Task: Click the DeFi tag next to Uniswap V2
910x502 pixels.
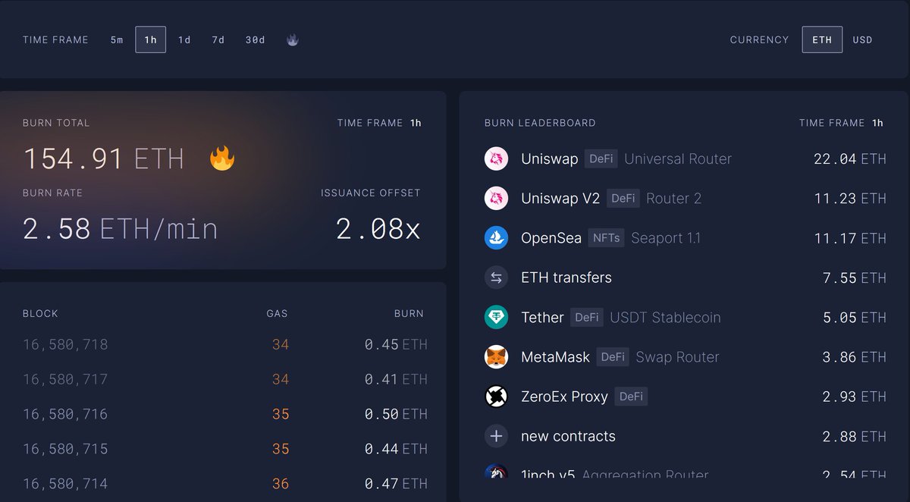Action: tap(623, 198)
